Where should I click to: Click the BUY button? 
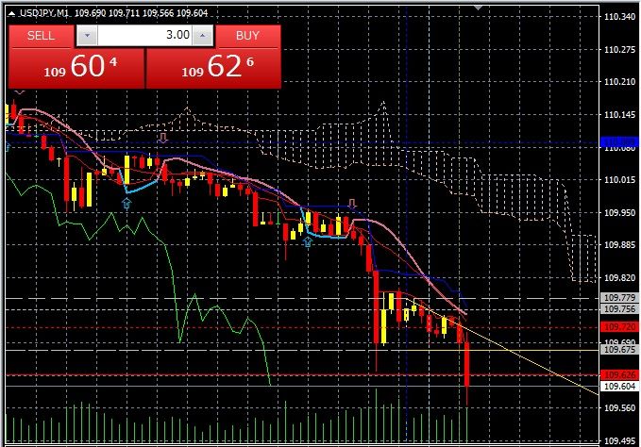point(247,36)
